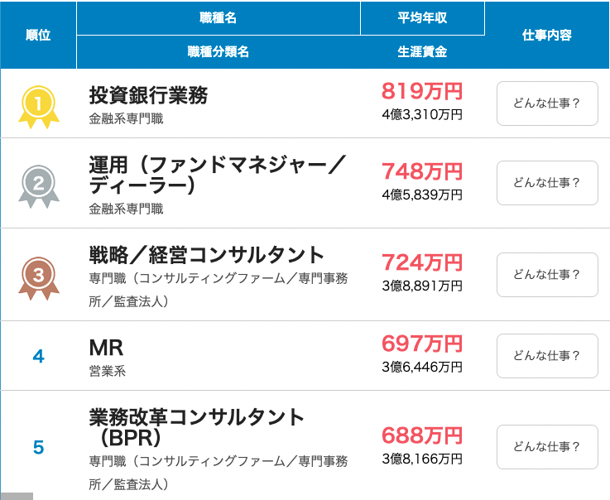The image size is (610, 500).
Task: Click the 投資銀行業務 job title
Action: tap(148, 95)
